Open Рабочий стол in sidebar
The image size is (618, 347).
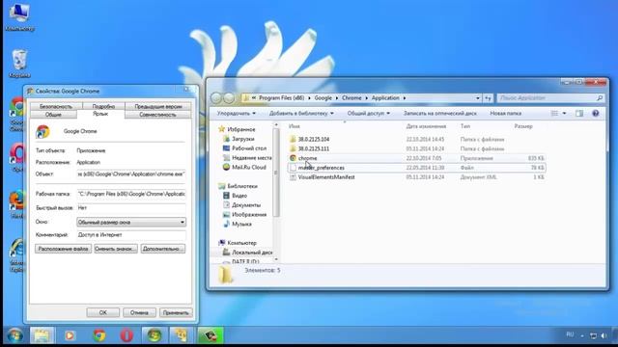click(x=249, y=148)
